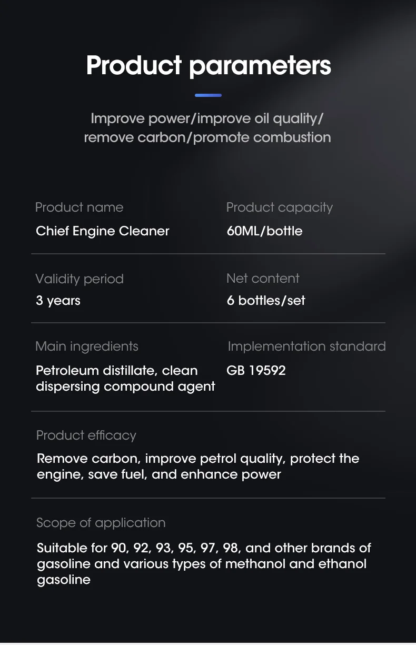The height and width of the screenshot is (645, 416).
Task: Select the "6 bottles/set" value
Action: click(x=266, y=301)
